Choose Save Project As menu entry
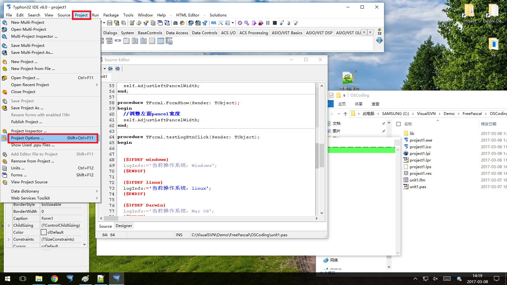Screen dimensions: 507x285 (51, 108)
